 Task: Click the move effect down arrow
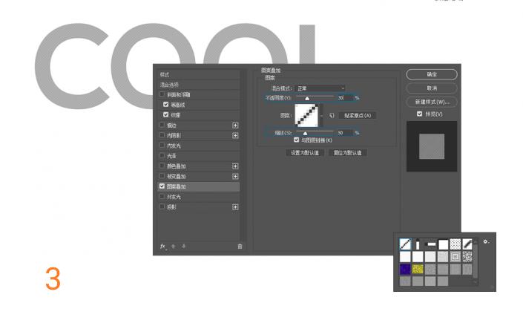pos(183,247)
